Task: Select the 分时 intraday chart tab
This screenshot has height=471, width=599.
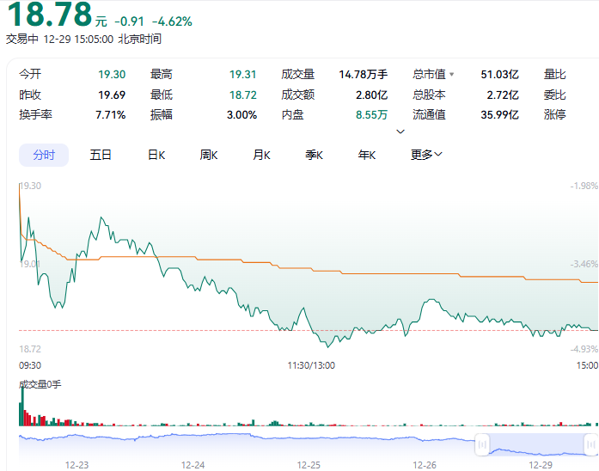Action: click(44, 155)
